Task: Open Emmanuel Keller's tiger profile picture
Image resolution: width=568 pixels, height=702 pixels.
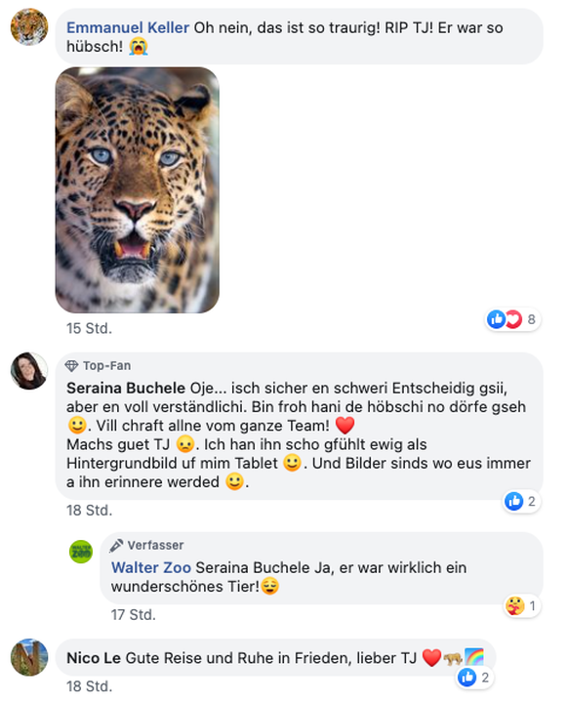Action: tap(29, 27)
